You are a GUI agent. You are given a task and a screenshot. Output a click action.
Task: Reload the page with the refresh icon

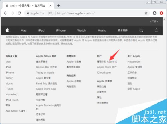tap(19, 13)
